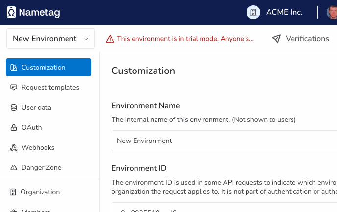The height and width of the screenshot is (212, 337).
Task: Open the Organization settings
Action: point(40,192)
